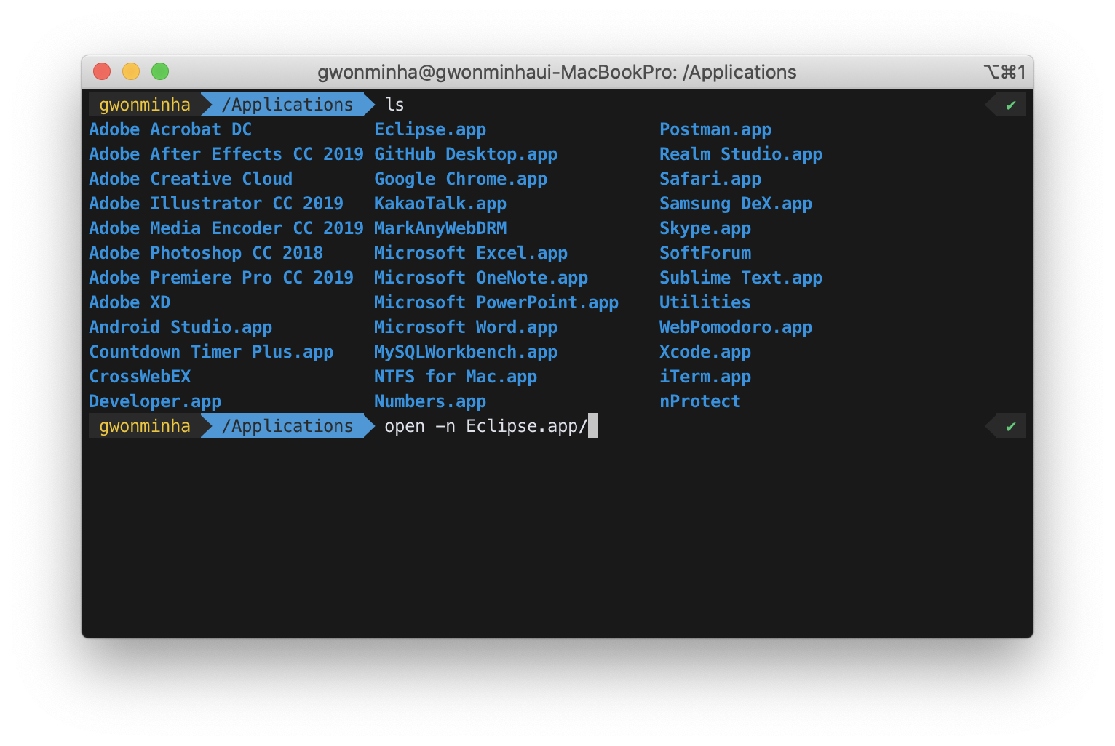Click KakaoTalk.app entry
Viewport: 1115px width, 746px height.
[440, 204]
